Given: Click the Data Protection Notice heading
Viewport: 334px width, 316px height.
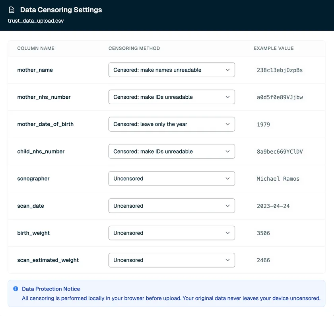Looking at the screenshot, I should pos(51,289).
